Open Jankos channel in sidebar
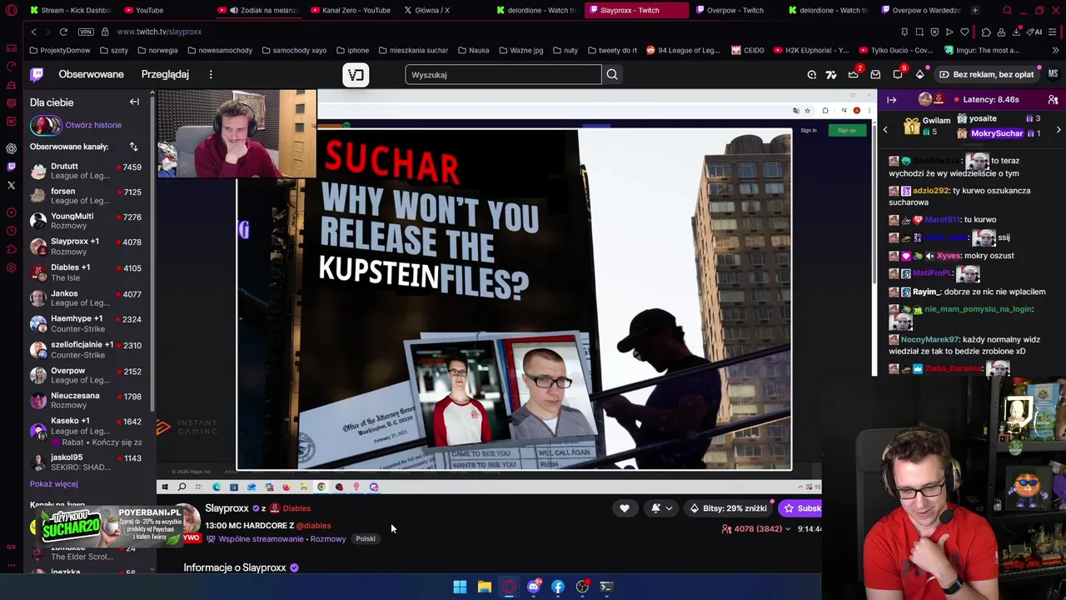The width and height of the screenshot is (1066, 600). (86, 298)
